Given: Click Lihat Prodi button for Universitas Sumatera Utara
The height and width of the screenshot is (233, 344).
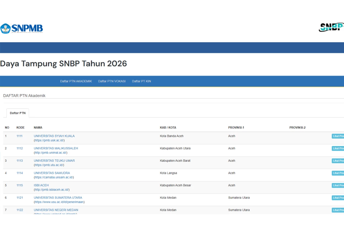Looking at the screenshot, I should click(x=338, y=198).
